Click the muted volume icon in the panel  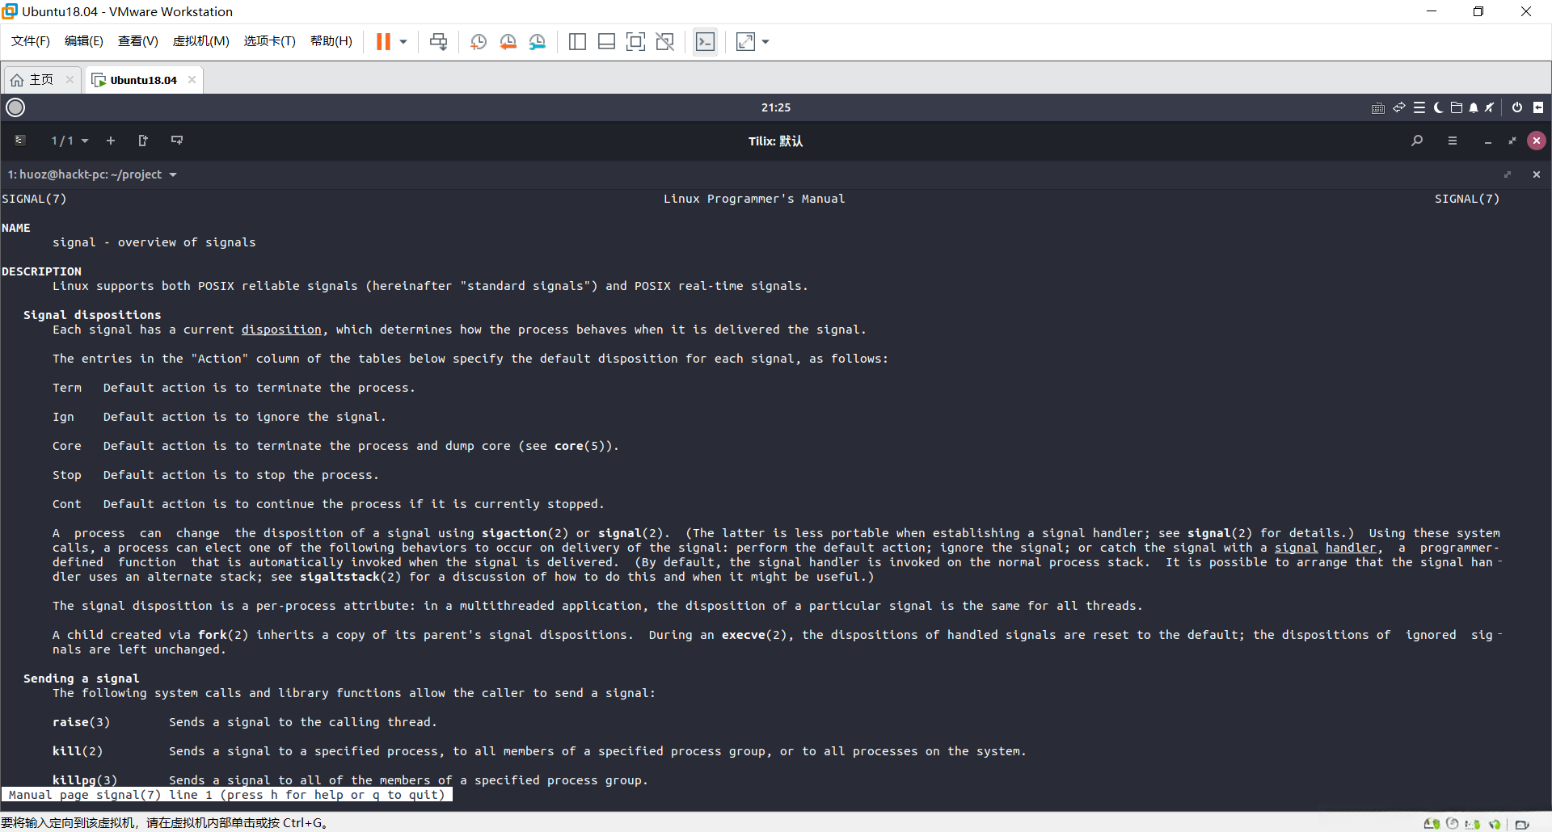coord(1490,107)
